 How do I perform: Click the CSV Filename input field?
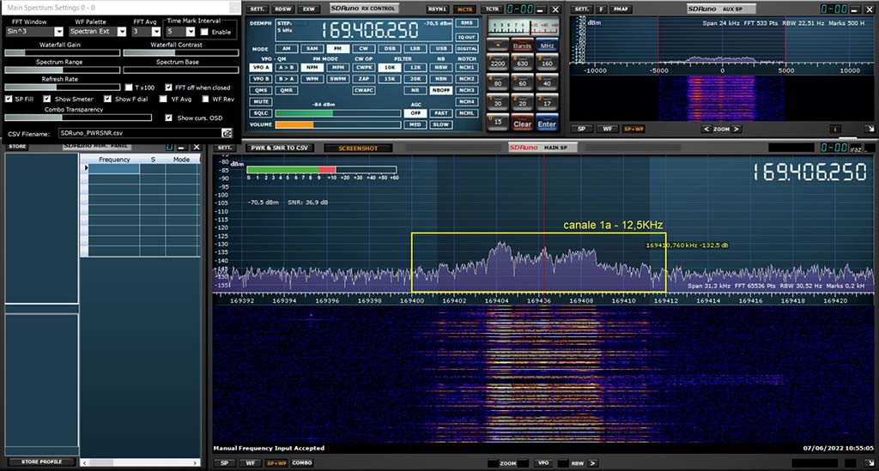[x=140, y=133]
